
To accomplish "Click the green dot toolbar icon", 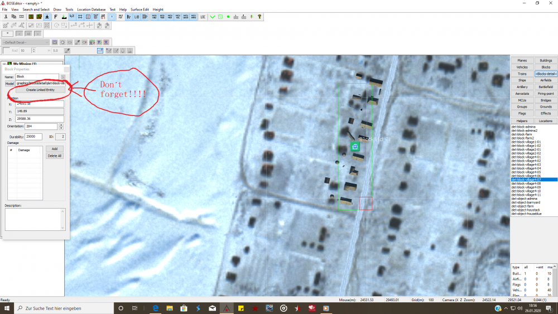I will pyautogui.click(x=228, y=17).
